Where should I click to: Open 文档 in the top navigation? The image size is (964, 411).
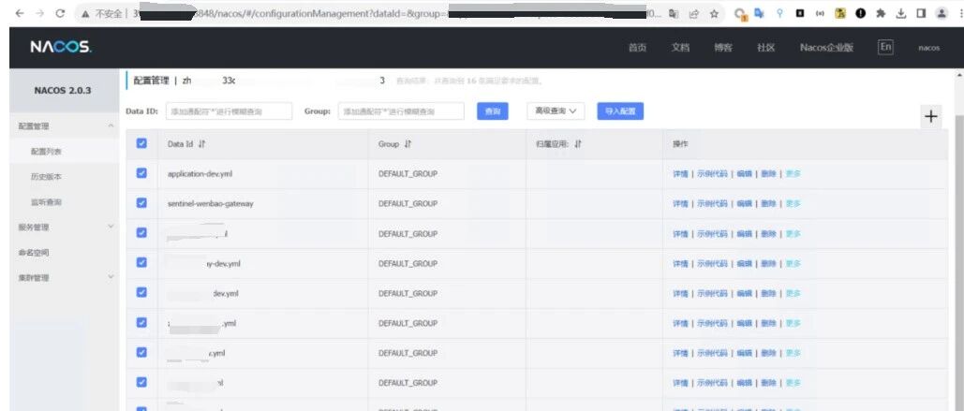pyautogui.click(x=680, y=48)
